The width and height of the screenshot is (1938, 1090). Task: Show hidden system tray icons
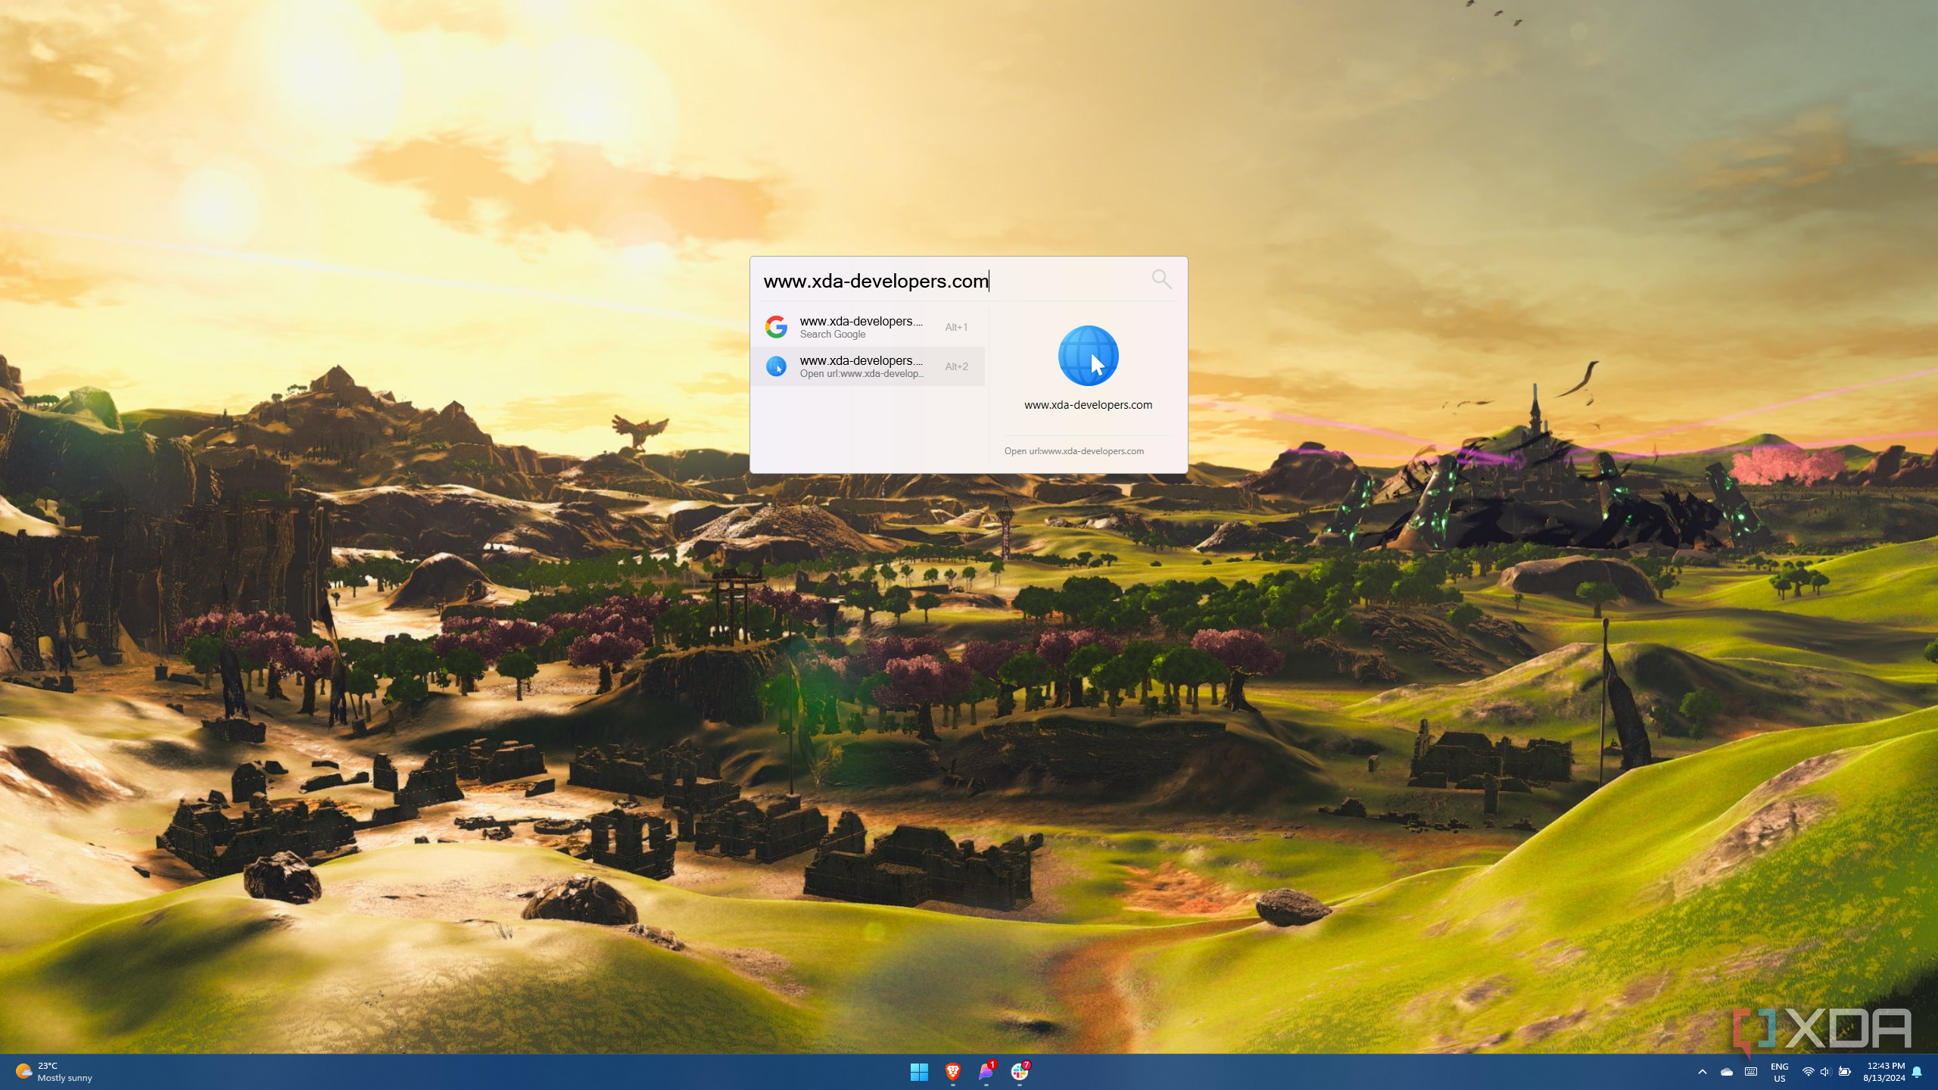coord(1703,1072)
